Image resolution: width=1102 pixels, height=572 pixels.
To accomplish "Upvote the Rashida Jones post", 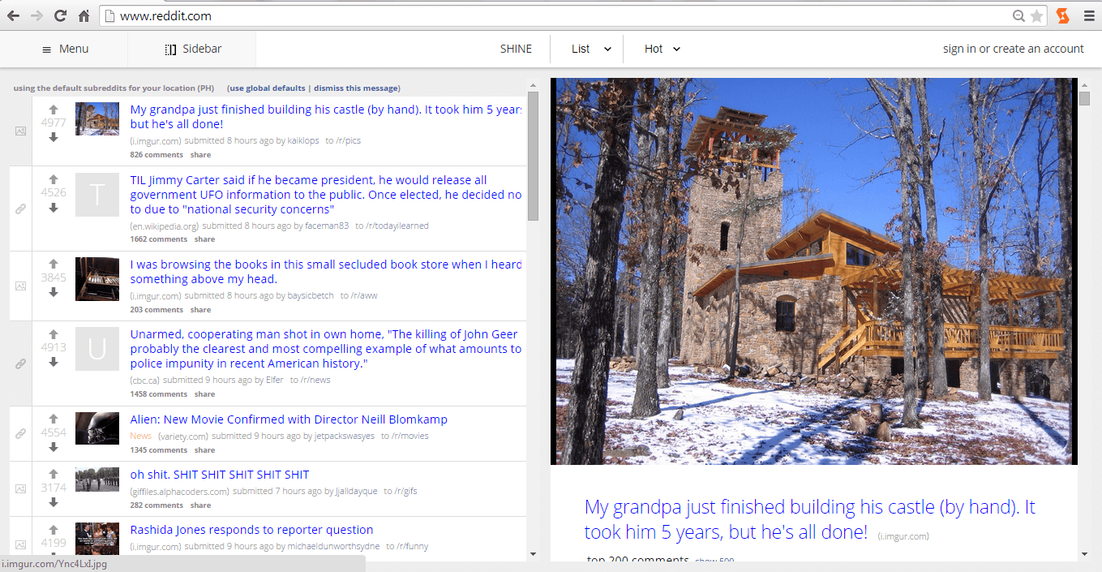I will point(54,529).
